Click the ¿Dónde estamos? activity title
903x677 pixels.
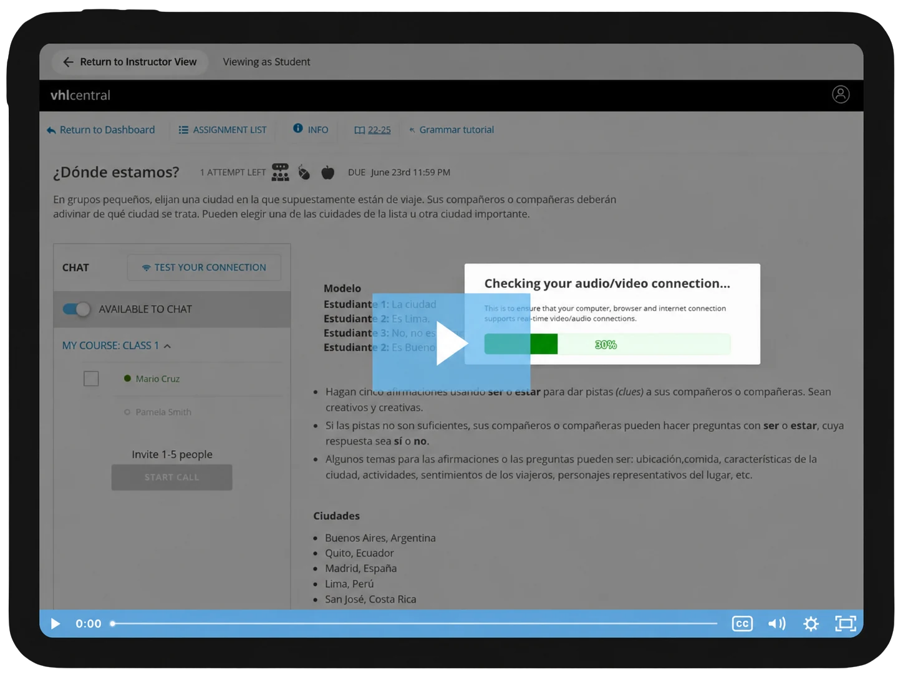coord(116,172)
